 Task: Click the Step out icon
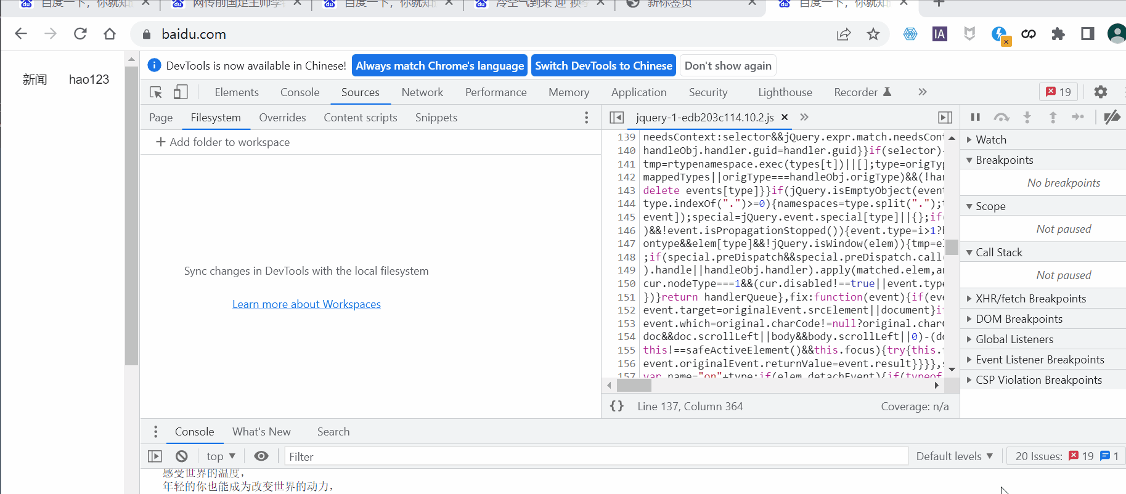coord(1053,117)
